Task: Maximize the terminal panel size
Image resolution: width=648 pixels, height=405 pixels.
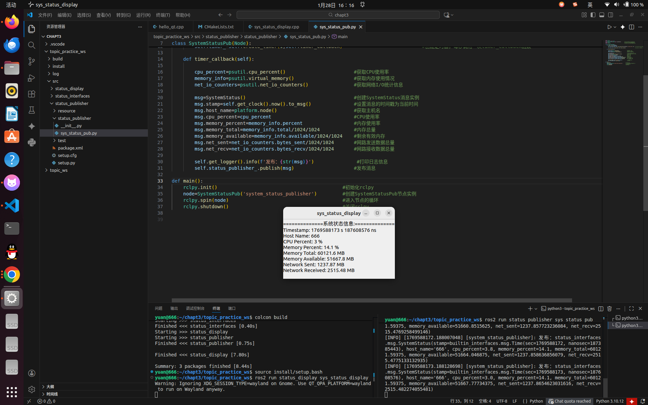Action: [631, 308]
